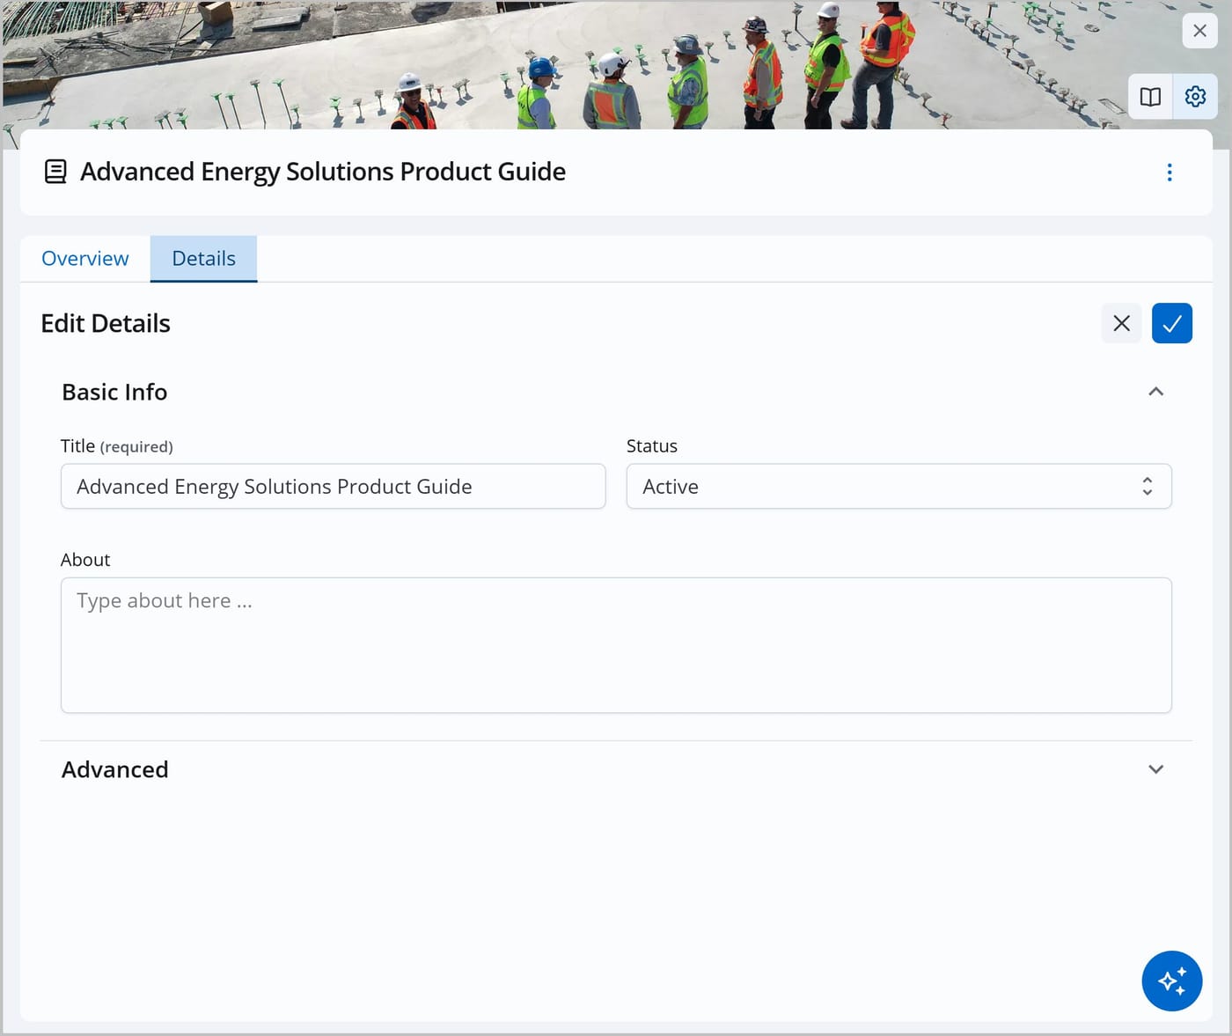
Task: Expand the Advanced section
Action: (1156, 769)
